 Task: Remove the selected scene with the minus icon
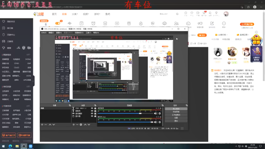point(46,125)
